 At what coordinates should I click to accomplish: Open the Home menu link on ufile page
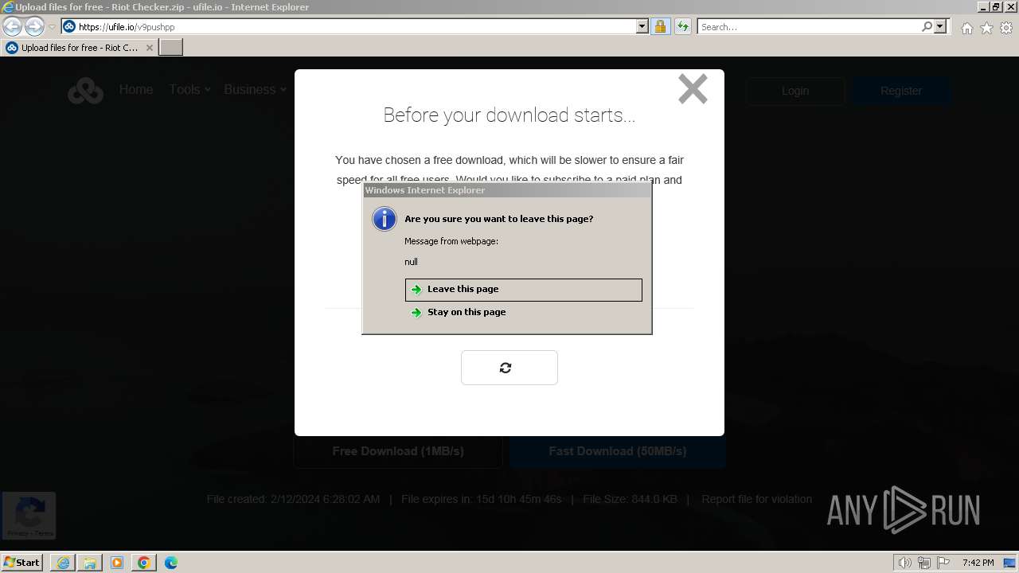136,90
